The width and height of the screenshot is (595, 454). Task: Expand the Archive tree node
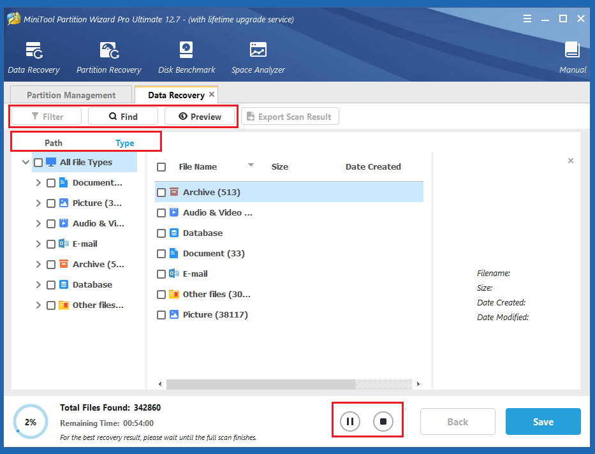(x=38, y=265)
